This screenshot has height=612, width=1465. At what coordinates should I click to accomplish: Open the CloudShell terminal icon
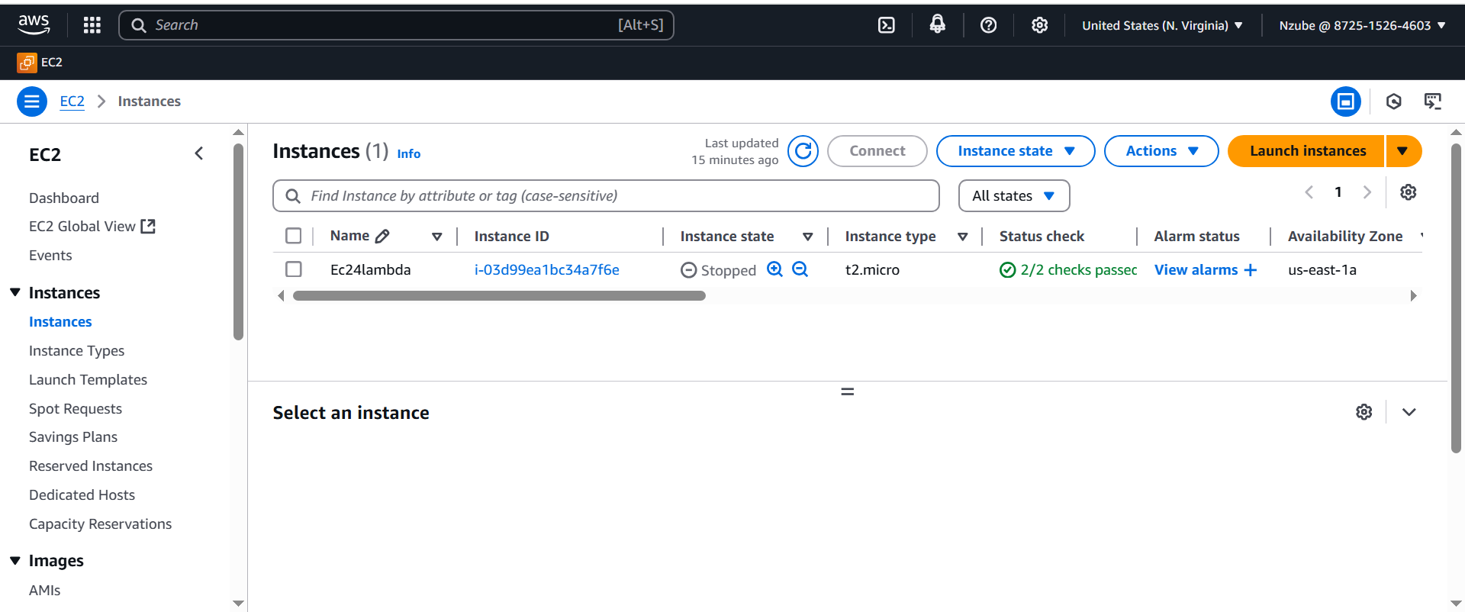[887, 25]
